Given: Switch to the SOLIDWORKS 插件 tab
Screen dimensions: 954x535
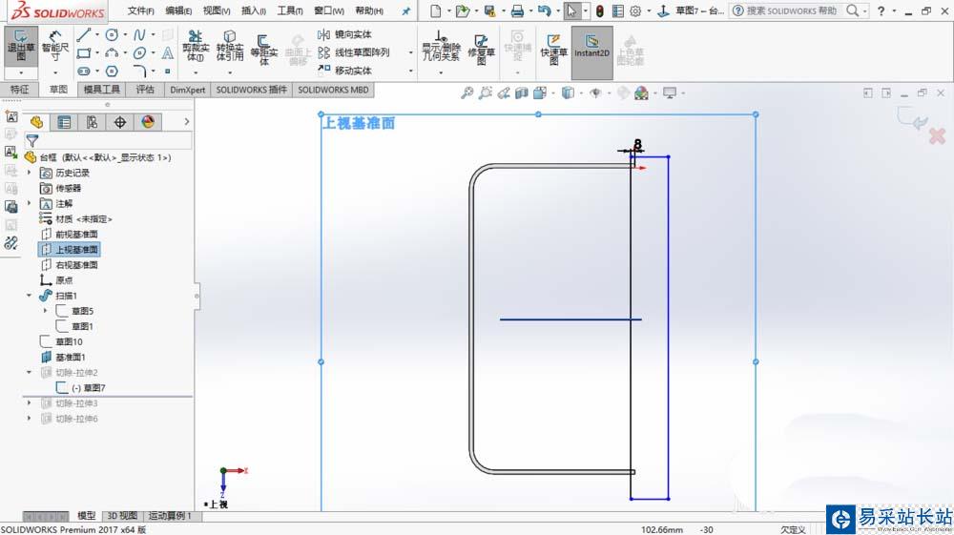Looking at the screenshot, I should [x=251, y=90].
